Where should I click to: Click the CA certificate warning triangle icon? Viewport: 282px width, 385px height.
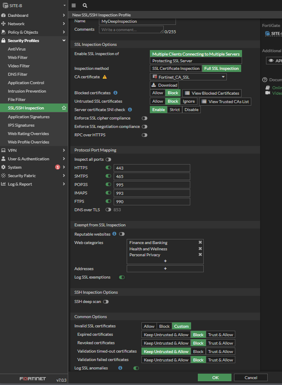coord(105,77)
